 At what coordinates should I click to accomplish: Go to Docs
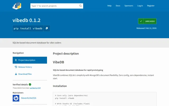[118, 6]
